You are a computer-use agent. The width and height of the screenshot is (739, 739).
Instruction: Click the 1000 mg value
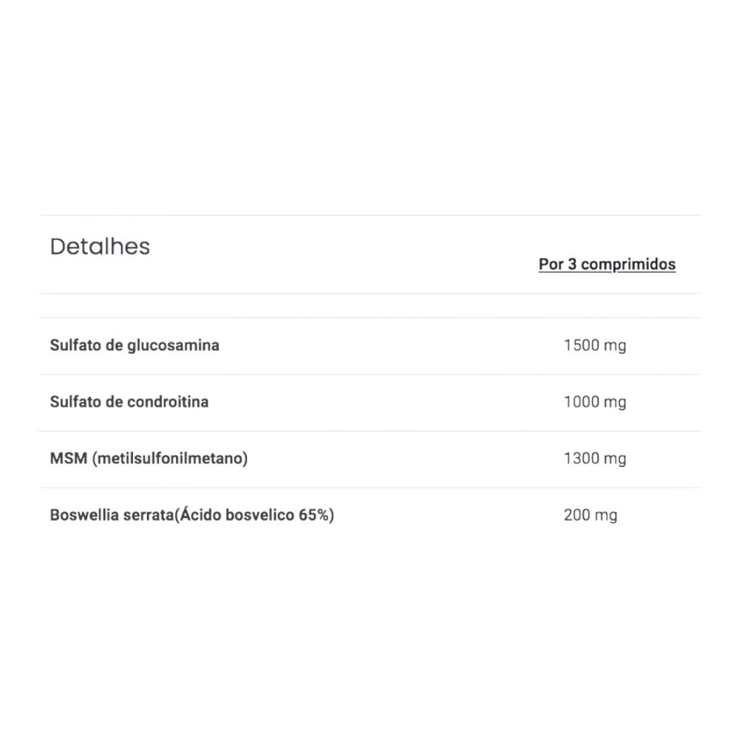tap(594, 402)
